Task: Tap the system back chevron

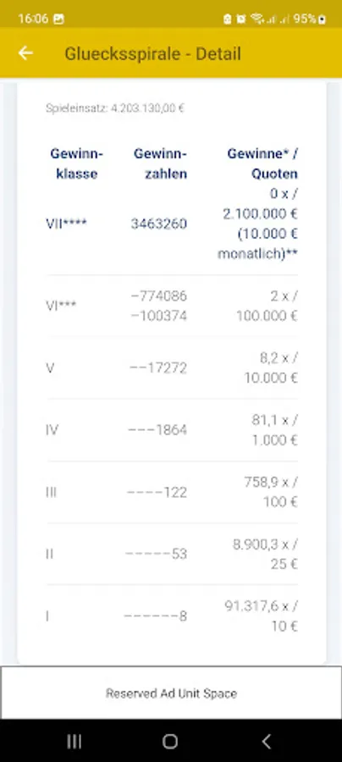Action: pos(266,741)
